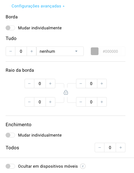Decrease top-right border radius

click(x=81, y=84)
